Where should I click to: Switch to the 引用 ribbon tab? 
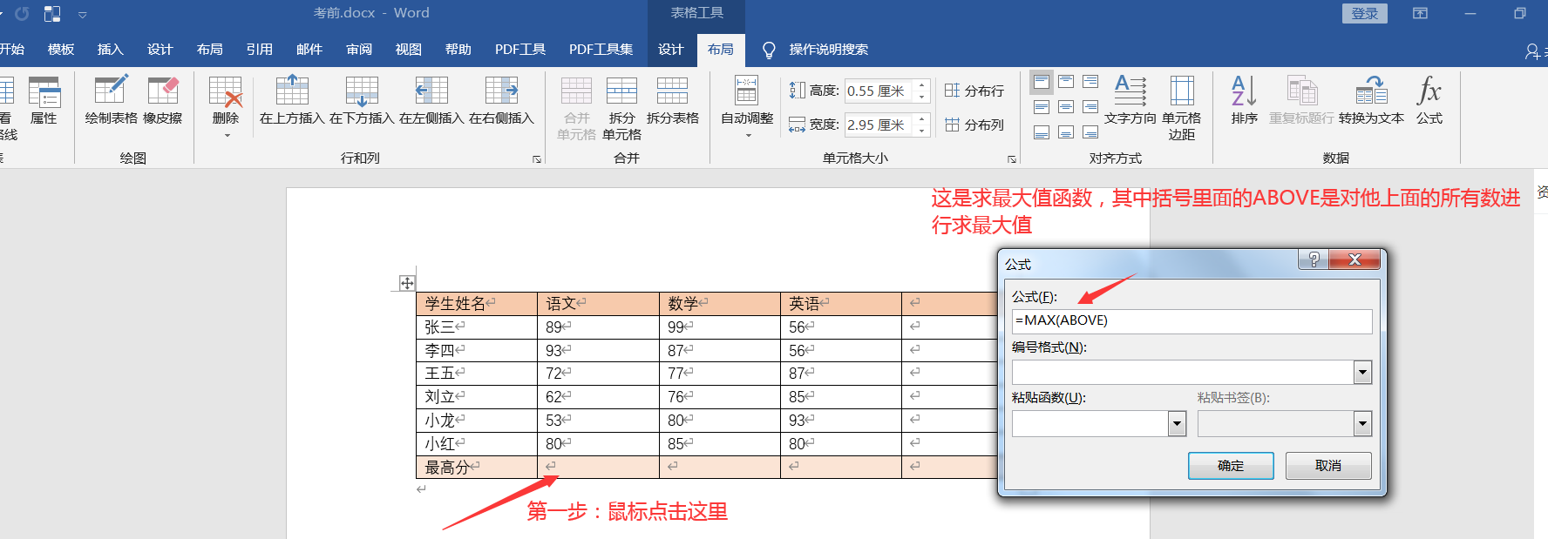click(x=260, y=50)
